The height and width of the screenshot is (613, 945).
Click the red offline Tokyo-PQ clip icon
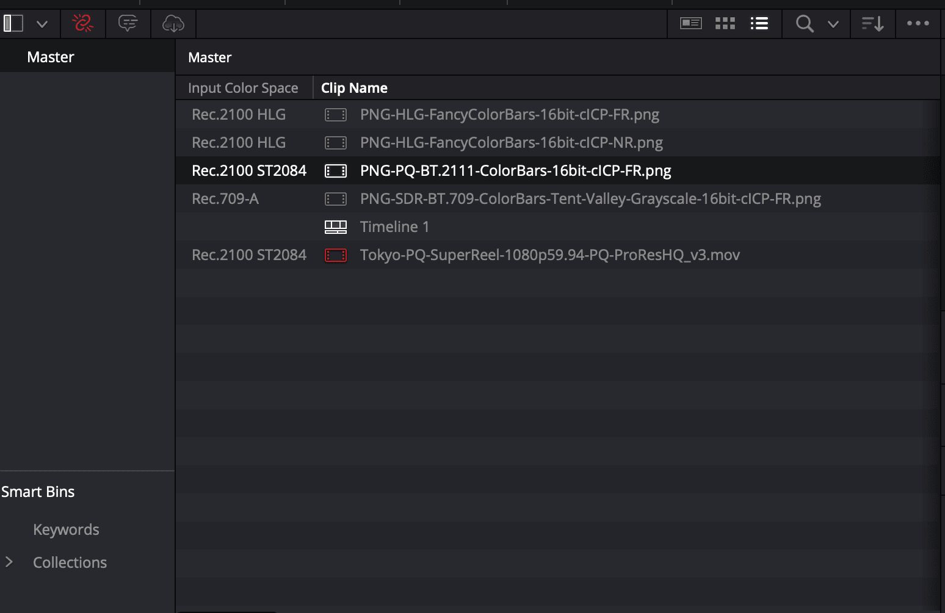[336, 255]
